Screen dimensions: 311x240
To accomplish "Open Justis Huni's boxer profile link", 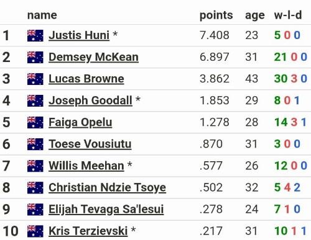I will click(x=79, y=35).
